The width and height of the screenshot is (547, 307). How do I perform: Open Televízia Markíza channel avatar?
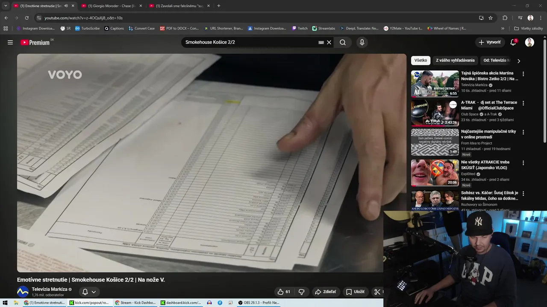coord(23,292)
